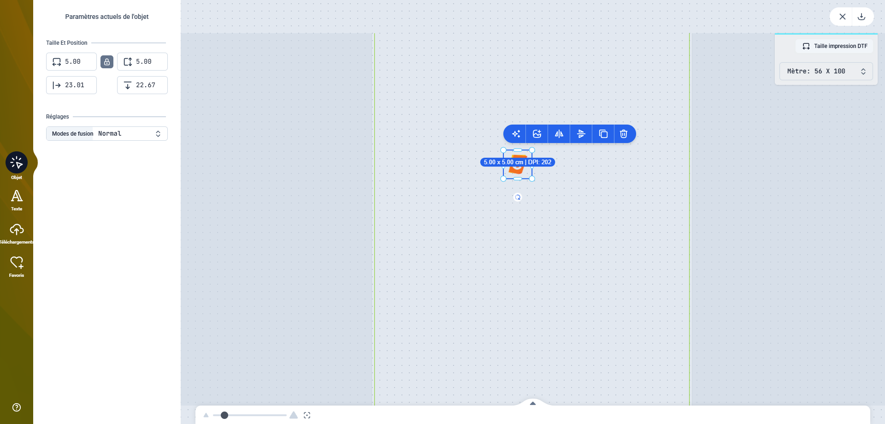This screenshot has width=885, height=424.
Task: Open the Favoris sidebar tab
Action: coord(17,267)
